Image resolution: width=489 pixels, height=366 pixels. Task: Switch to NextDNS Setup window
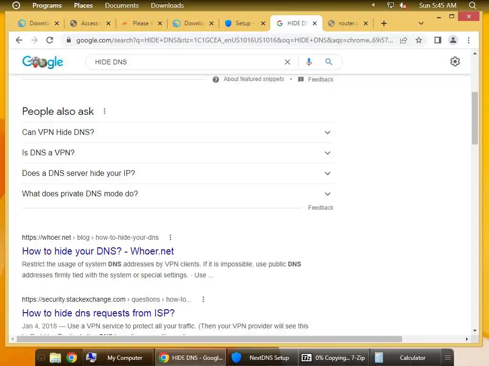coord(264,357)
